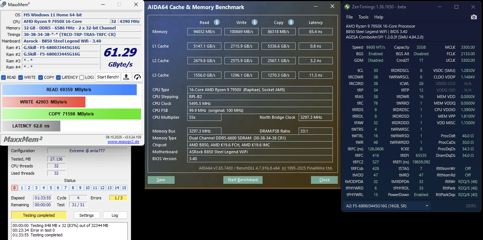
Task: Click the COPY 71598 MByte/s result bar
Action: pyautogui.click(x=71, y=114)
